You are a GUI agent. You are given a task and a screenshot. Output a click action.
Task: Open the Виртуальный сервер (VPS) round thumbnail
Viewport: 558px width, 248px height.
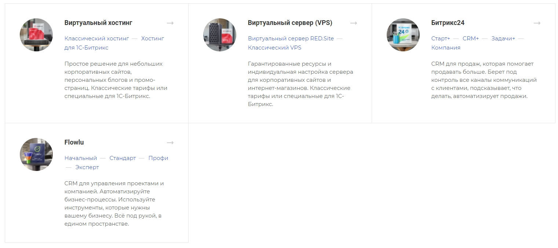coord(220,35)
